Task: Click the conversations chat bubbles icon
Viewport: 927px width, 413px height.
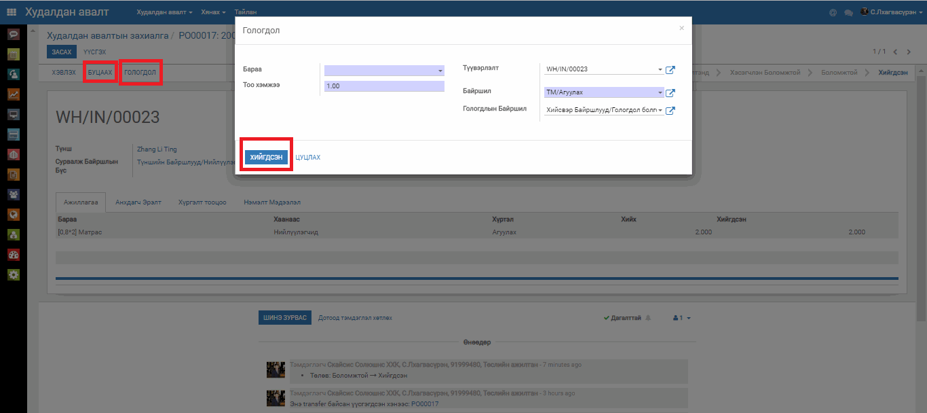Action: point(848,13)
